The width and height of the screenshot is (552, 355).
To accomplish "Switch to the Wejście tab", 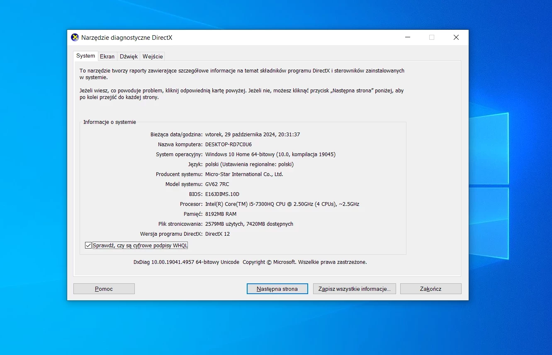I will (x=153, y=56).
